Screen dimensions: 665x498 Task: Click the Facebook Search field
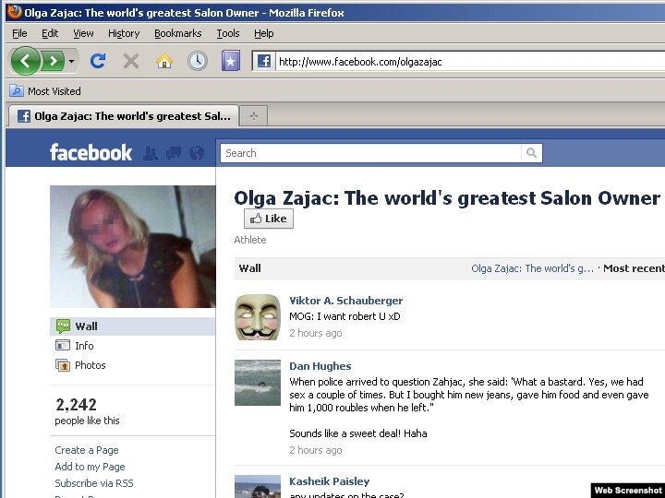pyautogui.click(x=370, y=153)
